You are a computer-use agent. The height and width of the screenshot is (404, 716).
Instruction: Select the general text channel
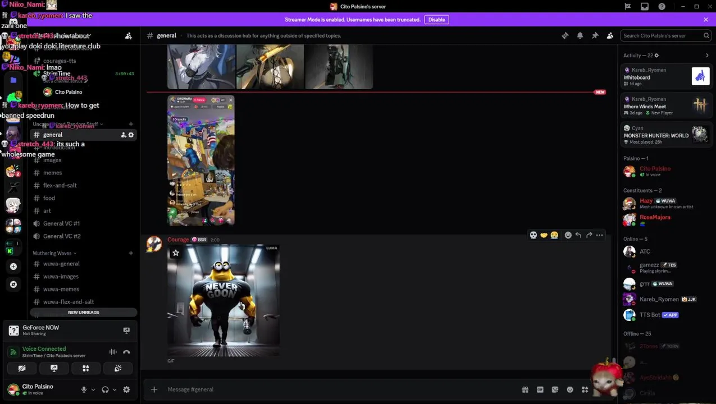[84, 135]
